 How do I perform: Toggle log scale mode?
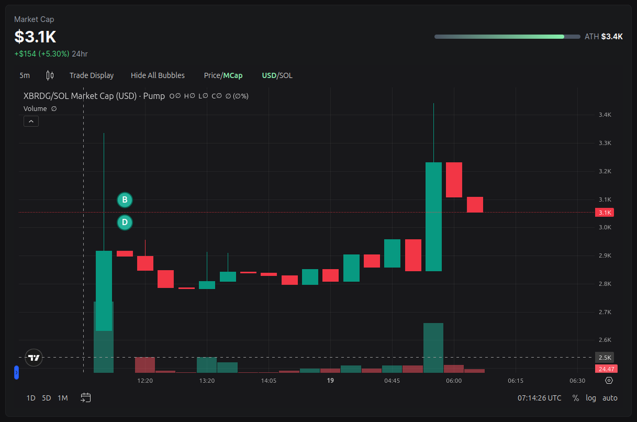[x=591, y=398]
